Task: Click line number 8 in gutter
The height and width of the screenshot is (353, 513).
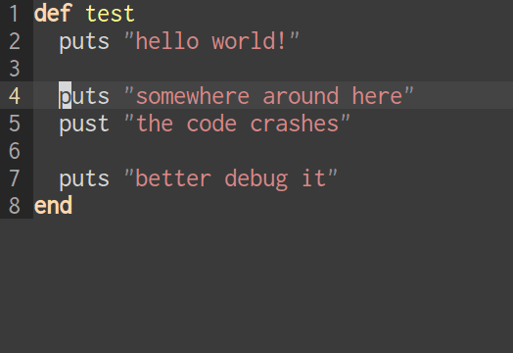Action: pyautogui.click(x=15, y=206)
